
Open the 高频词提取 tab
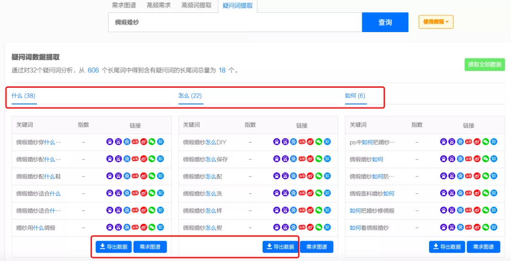pyautogui.click(x=196, y=6)
